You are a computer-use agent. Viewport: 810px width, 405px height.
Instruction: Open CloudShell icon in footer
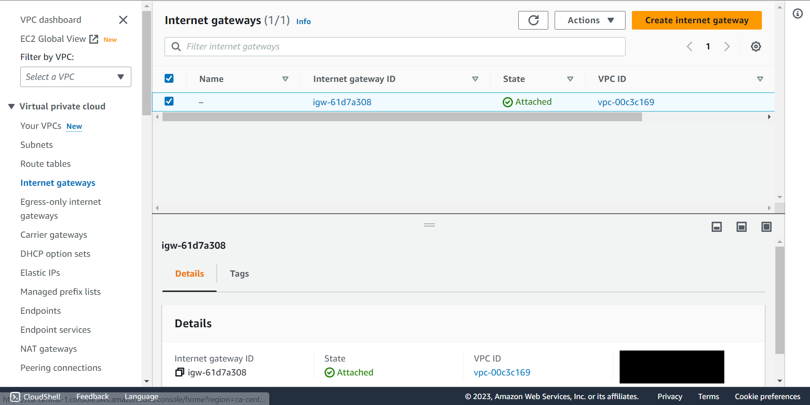tap(15, 397)
